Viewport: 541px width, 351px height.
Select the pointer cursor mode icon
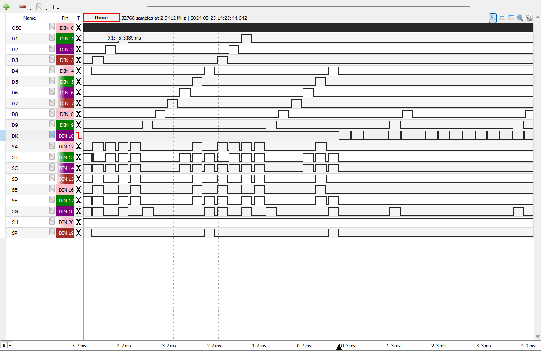(x=493, y=18)
